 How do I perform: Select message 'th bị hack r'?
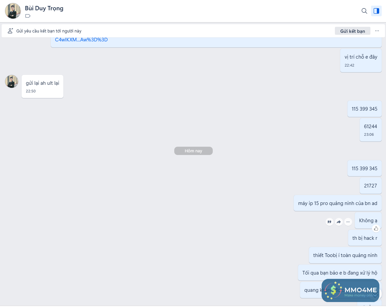364,238
